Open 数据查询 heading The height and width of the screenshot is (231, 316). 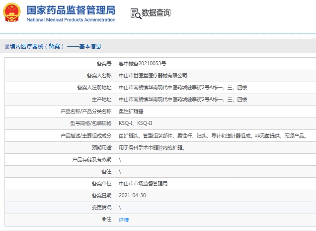tap(156, 13)
